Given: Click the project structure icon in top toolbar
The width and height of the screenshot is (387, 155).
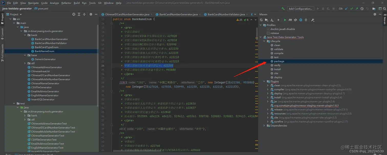Looking at the screenshot, I should coord(374,9).
